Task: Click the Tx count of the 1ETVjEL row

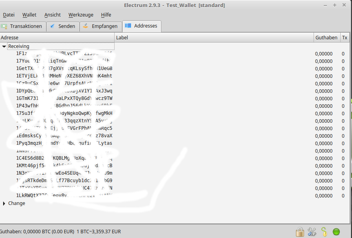Action: [x=343, y=76]
